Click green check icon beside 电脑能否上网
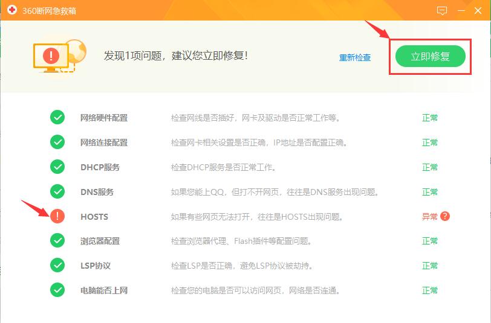This screenshot has height=323, width=491. [x=57, y=290]
